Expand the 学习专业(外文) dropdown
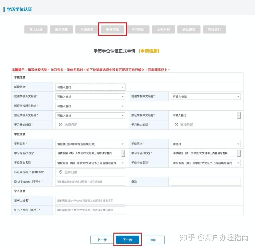Viewport: 255px width, 248px height. [x=90, y=153]
